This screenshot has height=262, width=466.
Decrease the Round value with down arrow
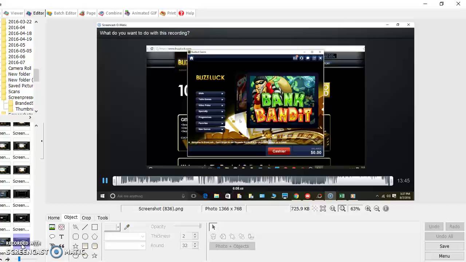195,247
